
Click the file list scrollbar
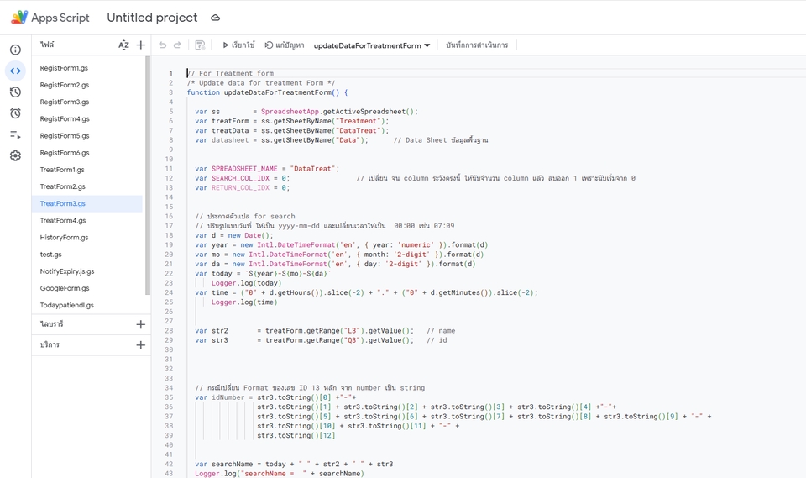click(148, 175)
